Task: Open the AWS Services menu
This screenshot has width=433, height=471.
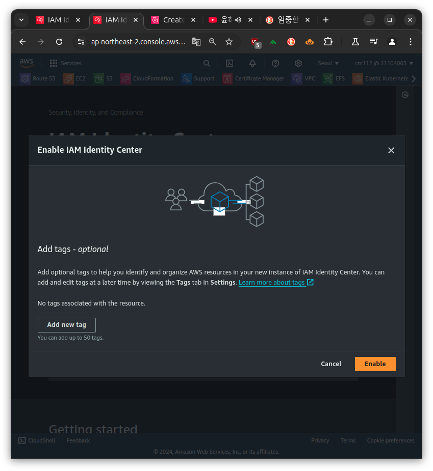Action: [66, 63]
